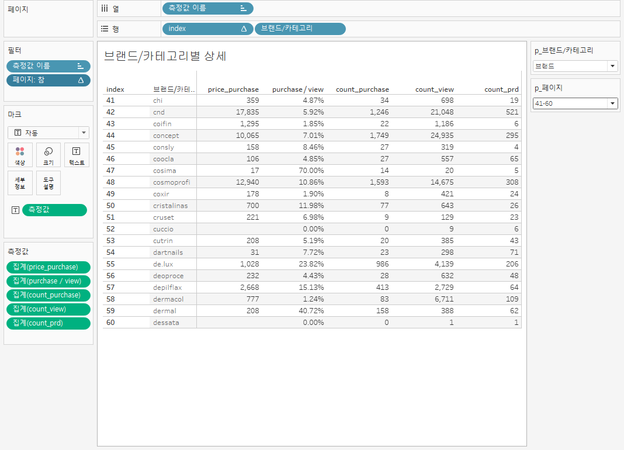The height and width of the screenshot is (450, 624).
Task: Select the brand cell 'chi'
Action: (x=158, y=101)
